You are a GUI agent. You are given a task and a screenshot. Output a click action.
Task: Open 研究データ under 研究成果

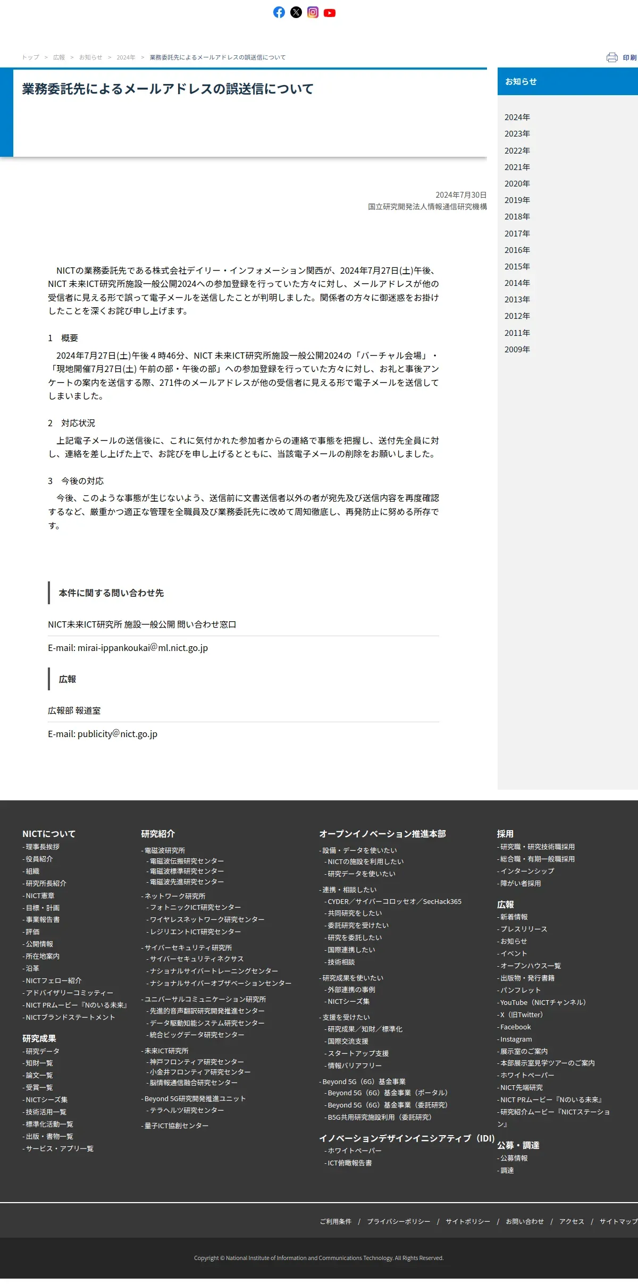[x=43, y=1052]
